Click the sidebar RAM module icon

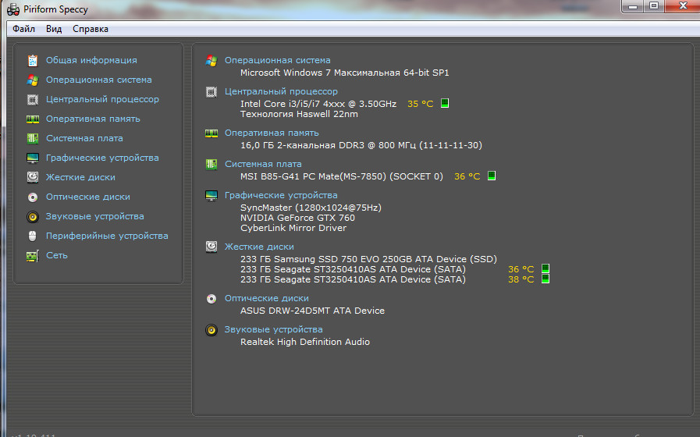point(33,119)
